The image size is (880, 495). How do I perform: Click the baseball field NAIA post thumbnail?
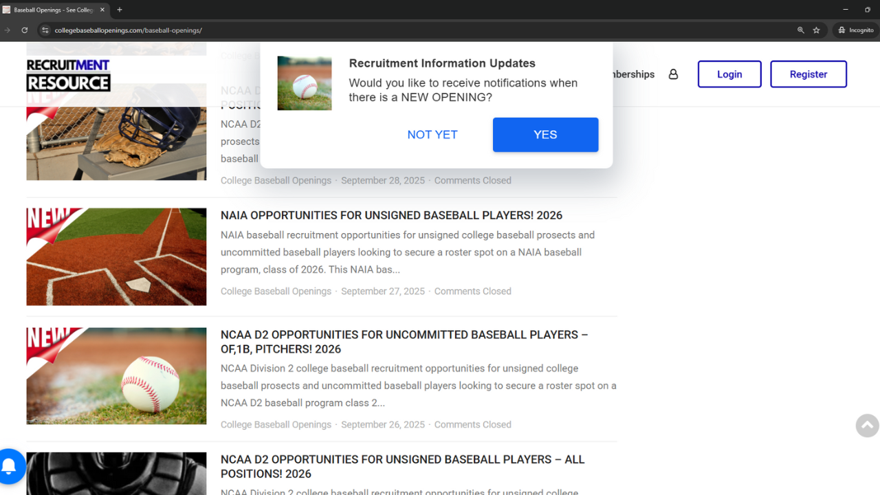pyautogui.click(x=116, y=256)
